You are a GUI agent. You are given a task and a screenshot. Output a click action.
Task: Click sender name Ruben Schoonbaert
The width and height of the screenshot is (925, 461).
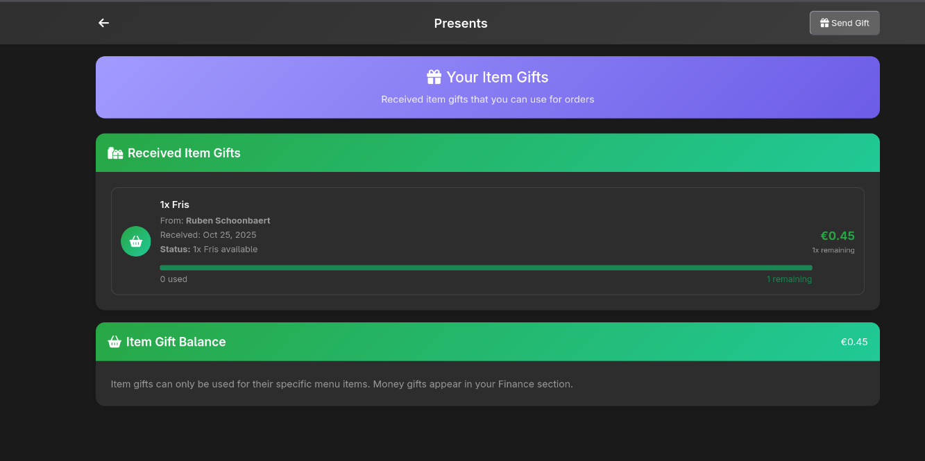coord(228,220)
